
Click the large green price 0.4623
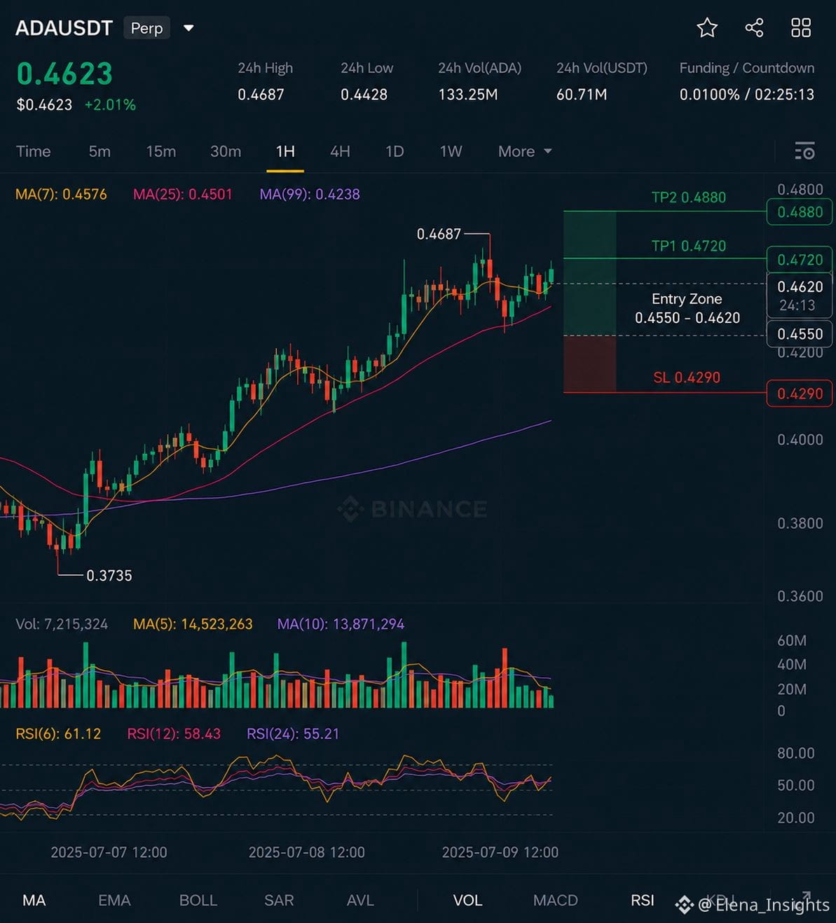point(64,74)
